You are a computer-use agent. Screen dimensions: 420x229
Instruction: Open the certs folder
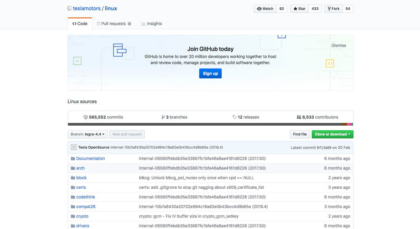coord(81,187)
